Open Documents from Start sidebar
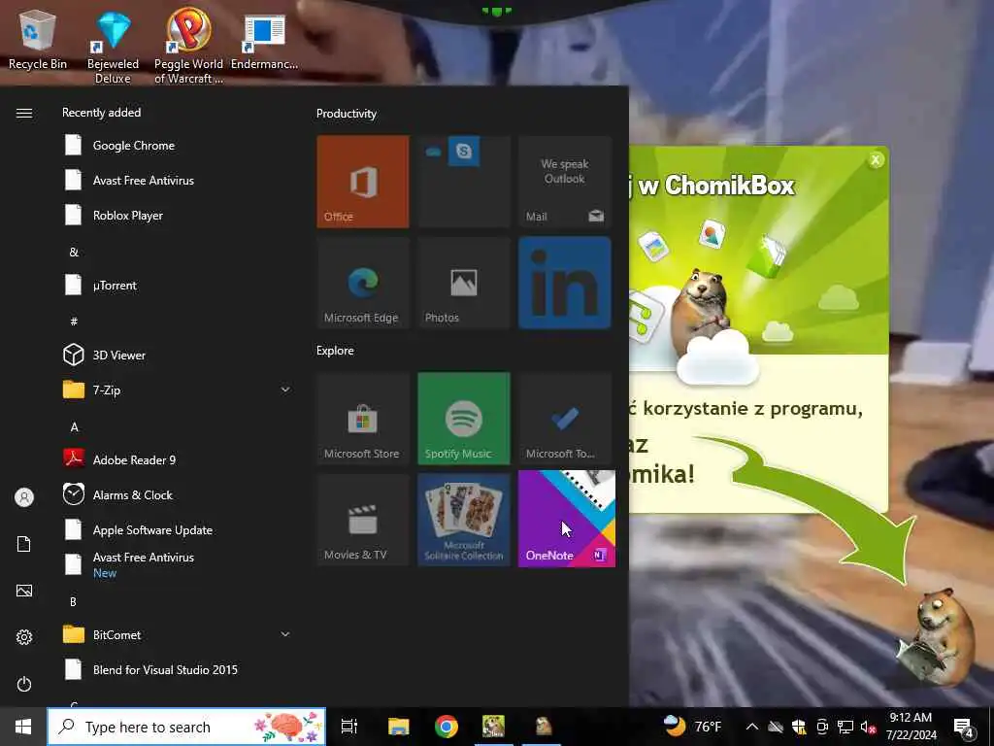This screenshot has width=994, height=746. click(24, 544)
